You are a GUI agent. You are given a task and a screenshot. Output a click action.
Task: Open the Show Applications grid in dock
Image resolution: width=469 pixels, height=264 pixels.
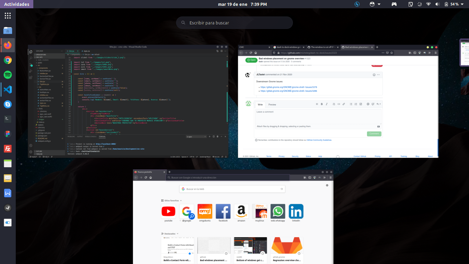pyautogui.click(x=8, y=15)
